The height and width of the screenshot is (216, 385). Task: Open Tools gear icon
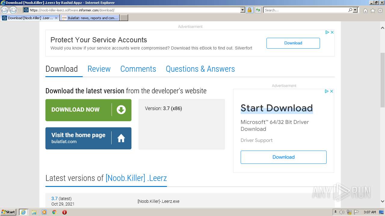tap(380, 10)
